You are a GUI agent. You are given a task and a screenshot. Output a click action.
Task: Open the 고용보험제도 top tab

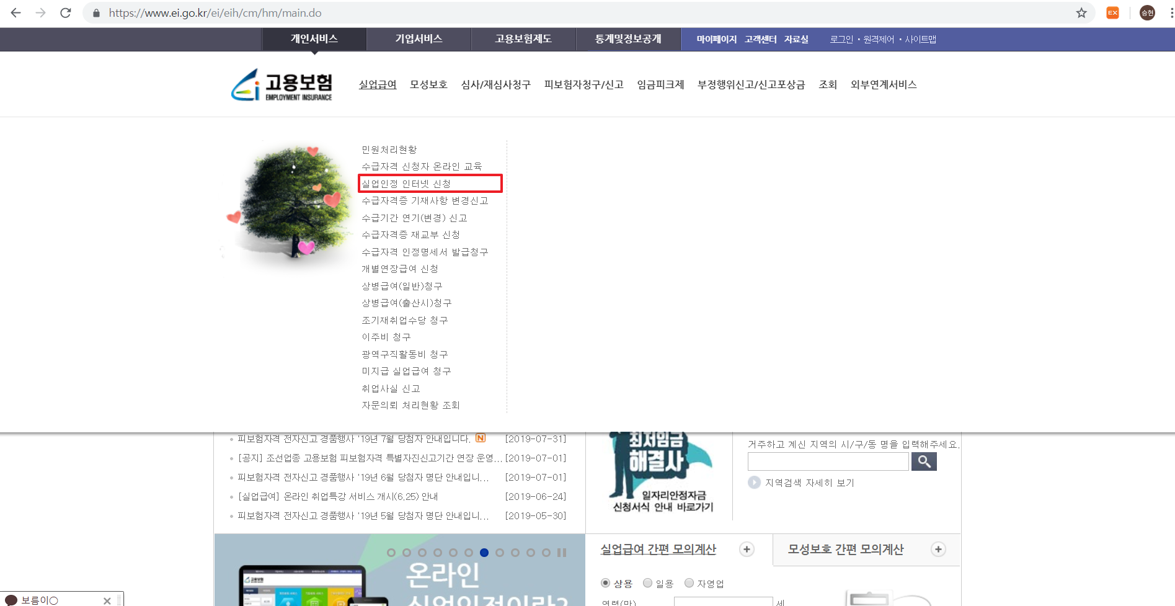click(x=523, y=39)
